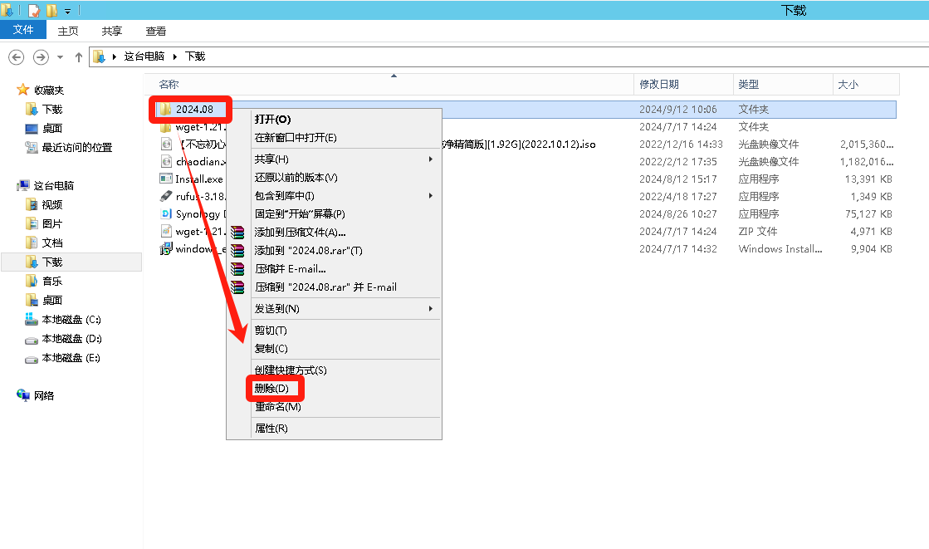Image resolution: width=929 pixels, height=549 pixels.
Task: Click the Install.exe file icon
Action: [165, 179]
